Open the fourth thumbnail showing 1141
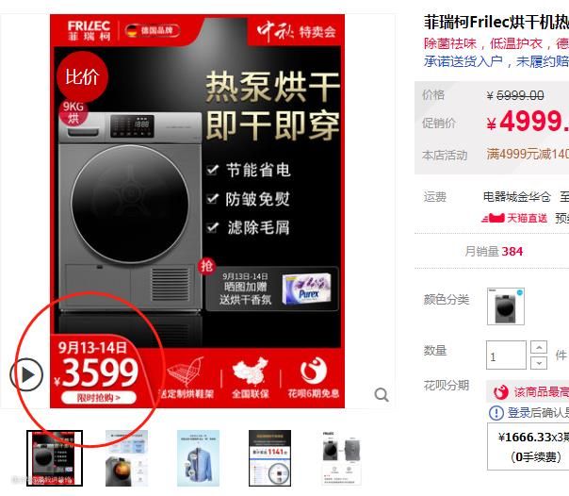This screenshot has width=569, height=496. [x=269, y=458]
